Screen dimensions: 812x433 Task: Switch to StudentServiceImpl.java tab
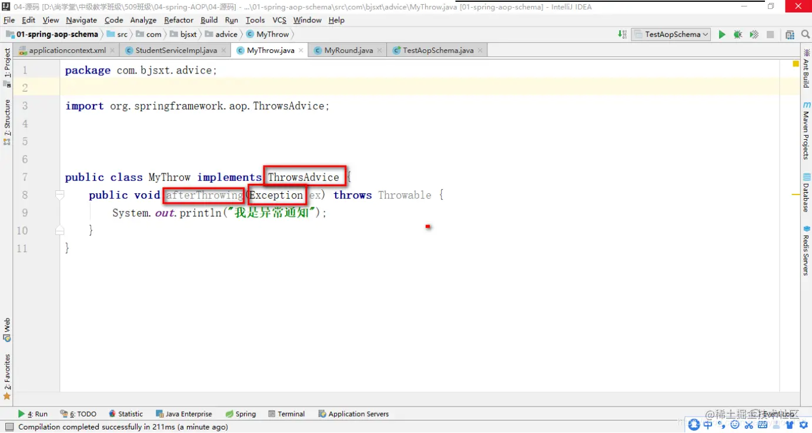[176, 51]
